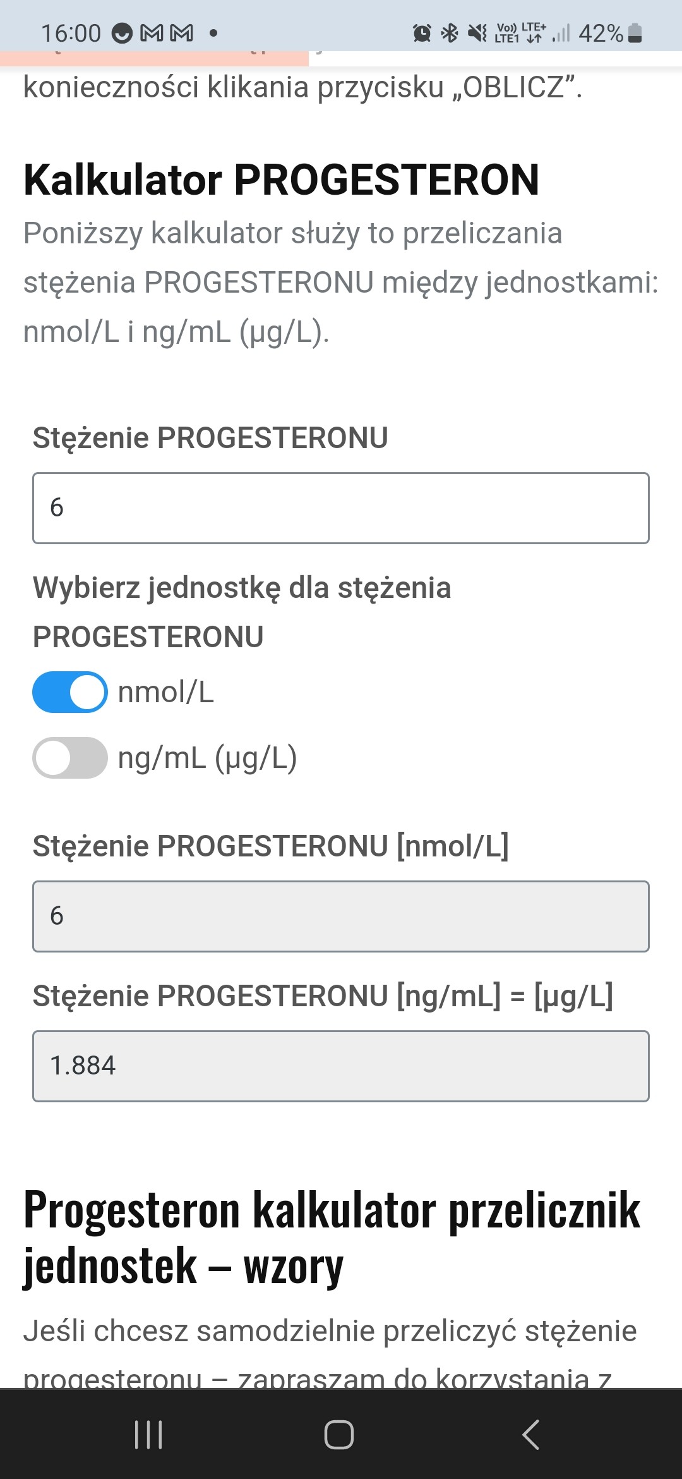Go back using the navigation arrow
682x1479 pixels.
tap(530, 1435)
